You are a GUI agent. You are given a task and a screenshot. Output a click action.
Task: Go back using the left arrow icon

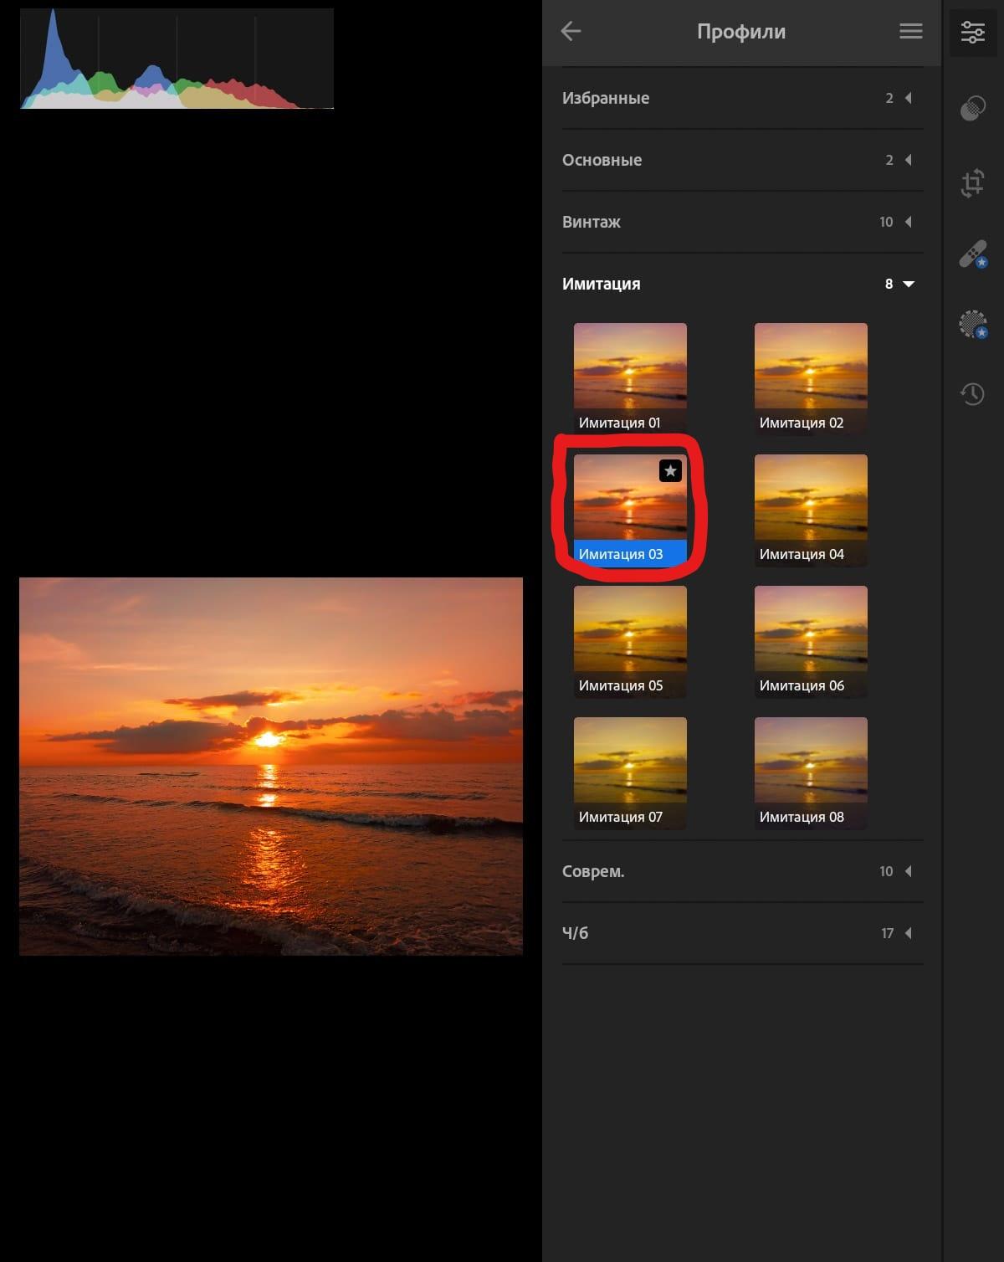[x=571, y=31]
